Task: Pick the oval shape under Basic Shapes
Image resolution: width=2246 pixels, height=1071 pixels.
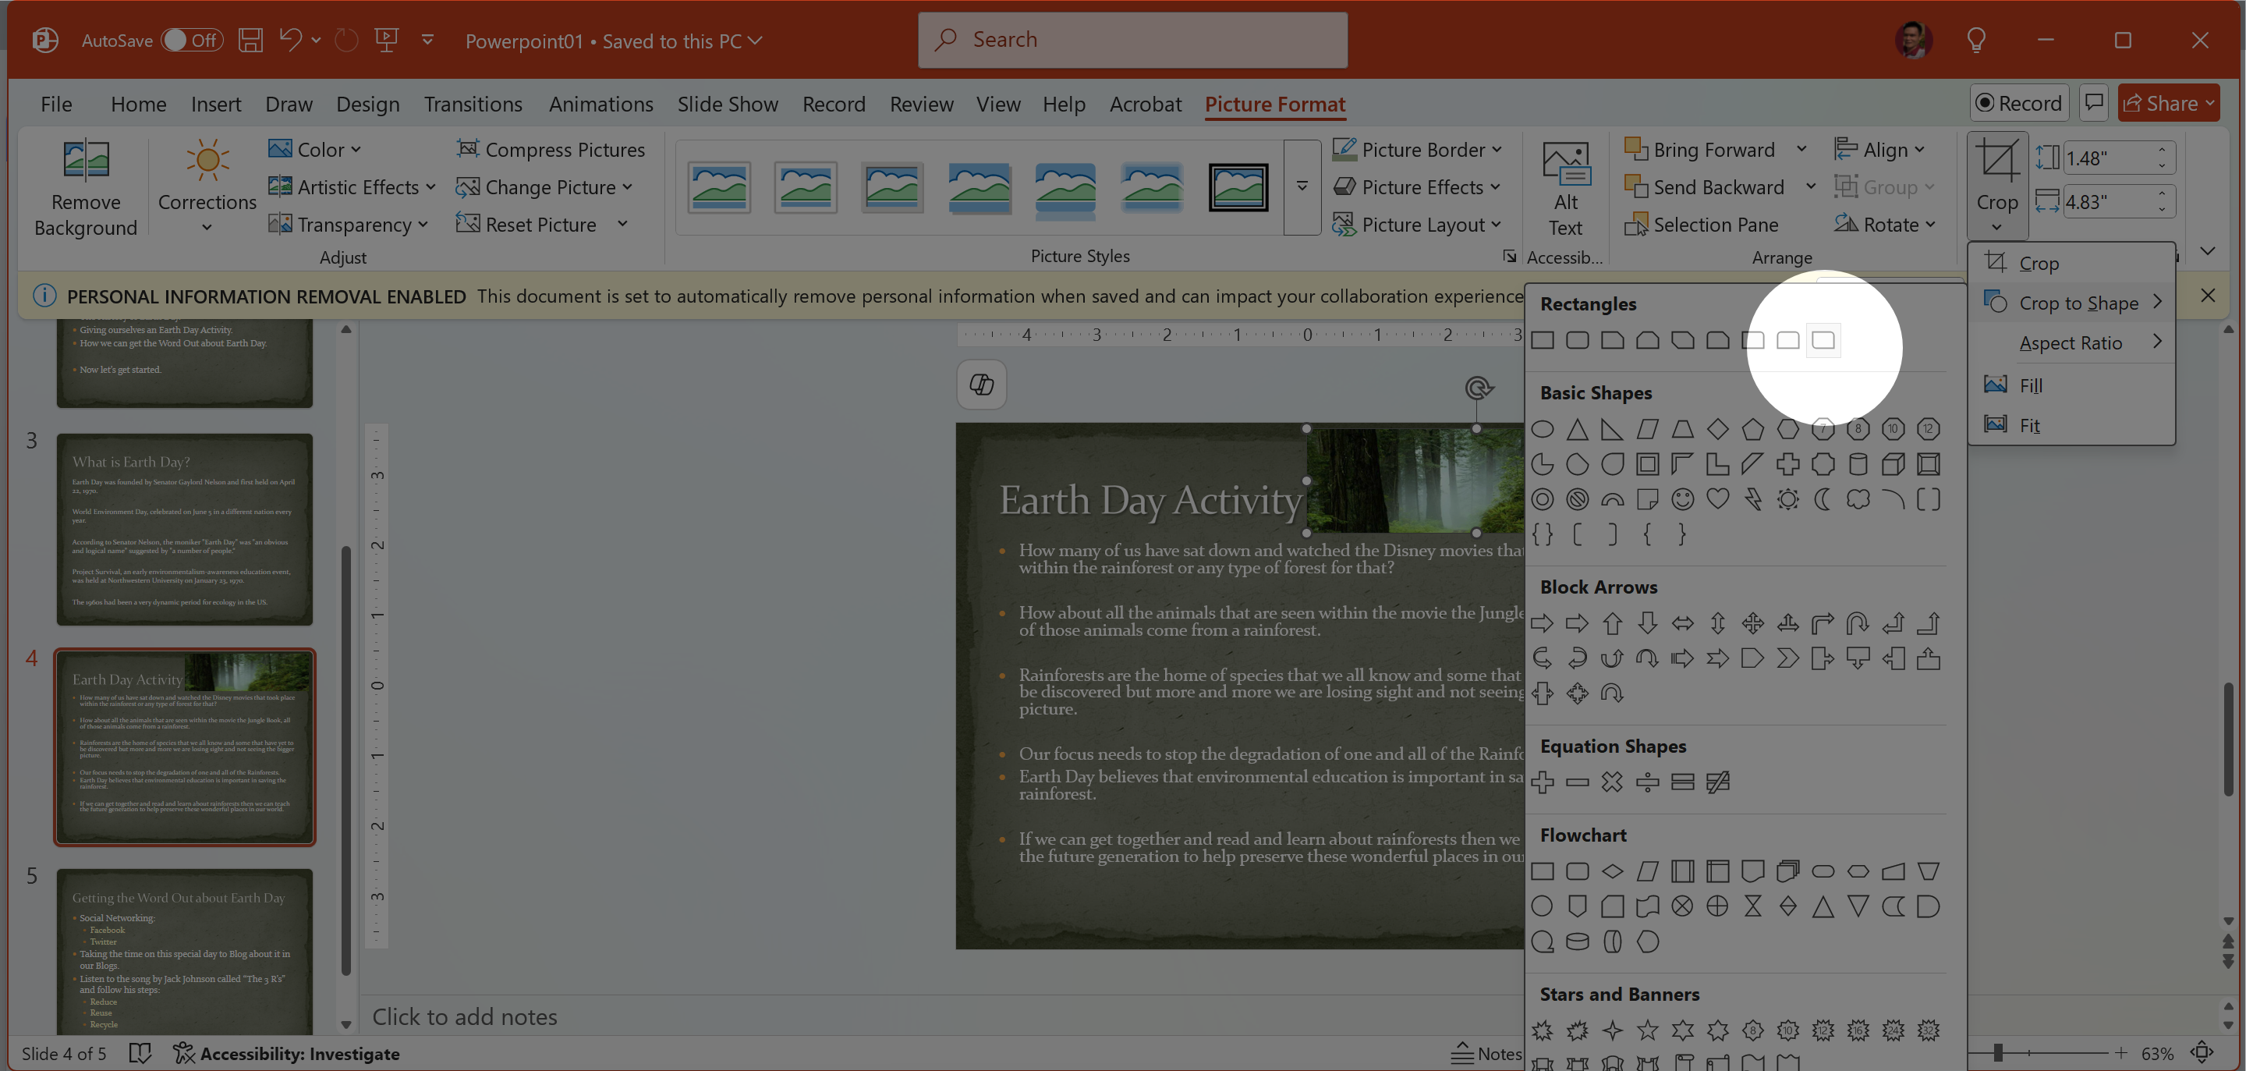Action: pos(1542,429)
